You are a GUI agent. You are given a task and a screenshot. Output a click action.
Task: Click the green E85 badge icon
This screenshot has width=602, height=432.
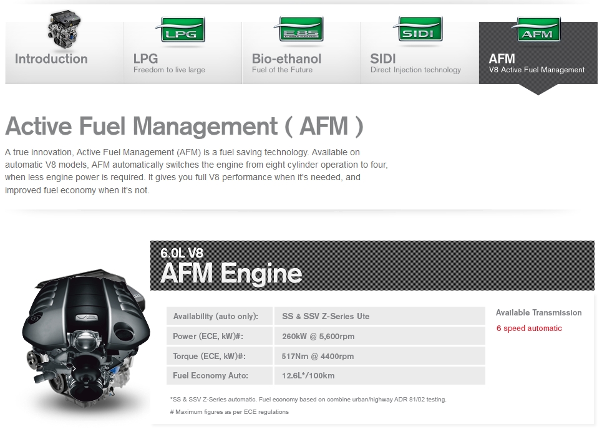pos(299,29)
